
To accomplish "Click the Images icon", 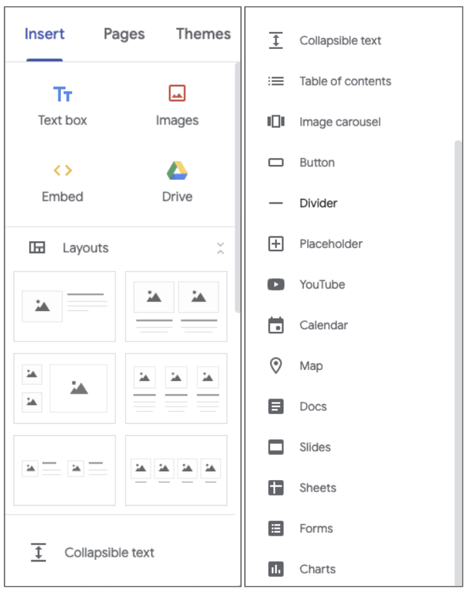I will point(177,93).
